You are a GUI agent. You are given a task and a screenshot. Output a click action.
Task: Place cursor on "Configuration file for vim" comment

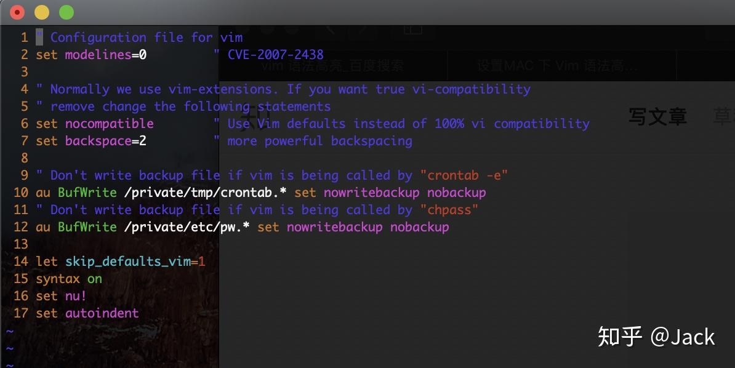click(147, 38)
